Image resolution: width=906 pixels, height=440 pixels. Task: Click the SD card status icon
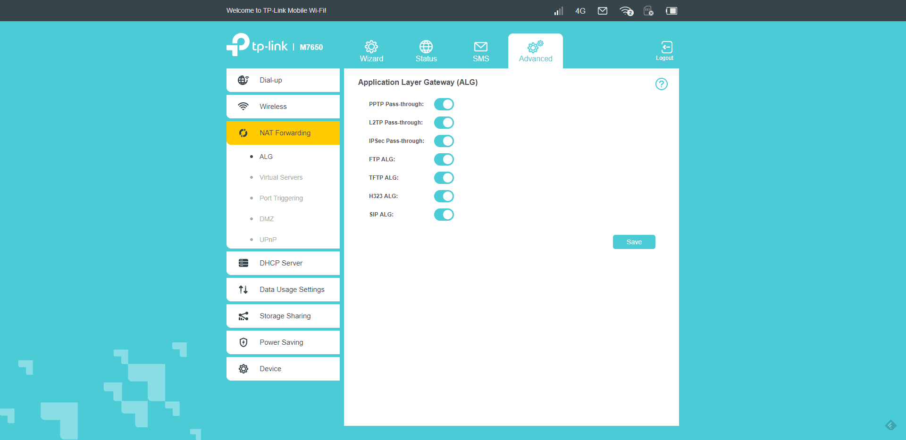tap(648, 11)
